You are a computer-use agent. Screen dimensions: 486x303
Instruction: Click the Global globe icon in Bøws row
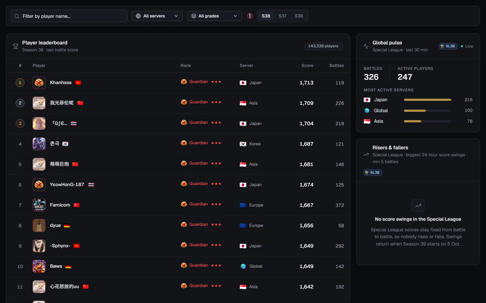click(x=243, y=266)
